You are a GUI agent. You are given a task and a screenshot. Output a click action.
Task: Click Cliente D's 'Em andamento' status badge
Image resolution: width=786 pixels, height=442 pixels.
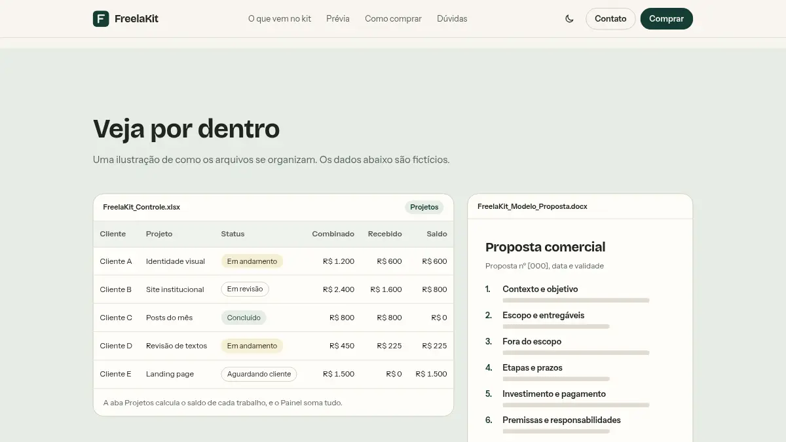pos(252,346)
